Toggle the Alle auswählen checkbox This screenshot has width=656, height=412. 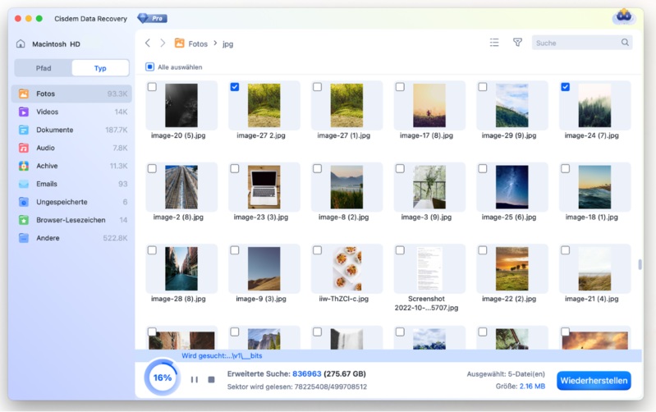149,67
